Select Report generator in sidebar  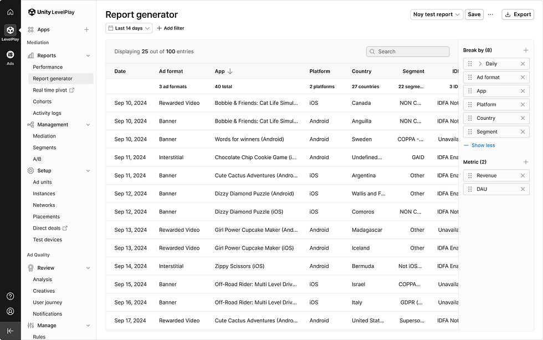60,79
